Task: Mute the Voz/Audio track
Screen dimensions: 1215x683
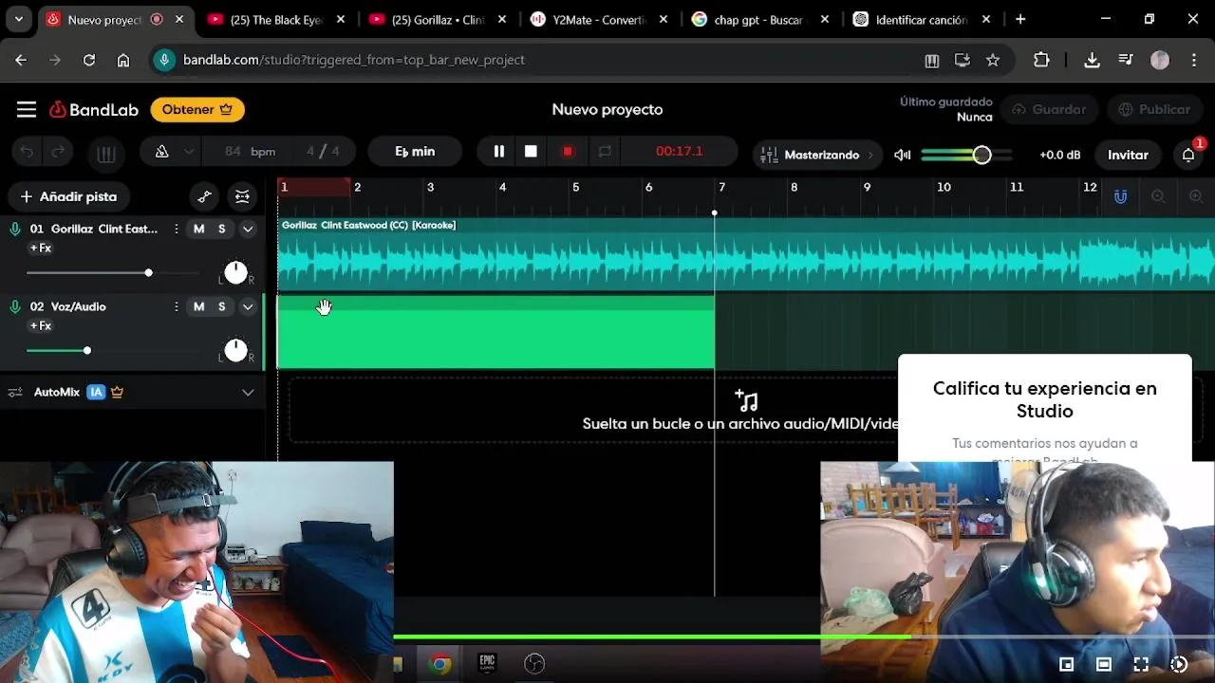Action: 198,306
